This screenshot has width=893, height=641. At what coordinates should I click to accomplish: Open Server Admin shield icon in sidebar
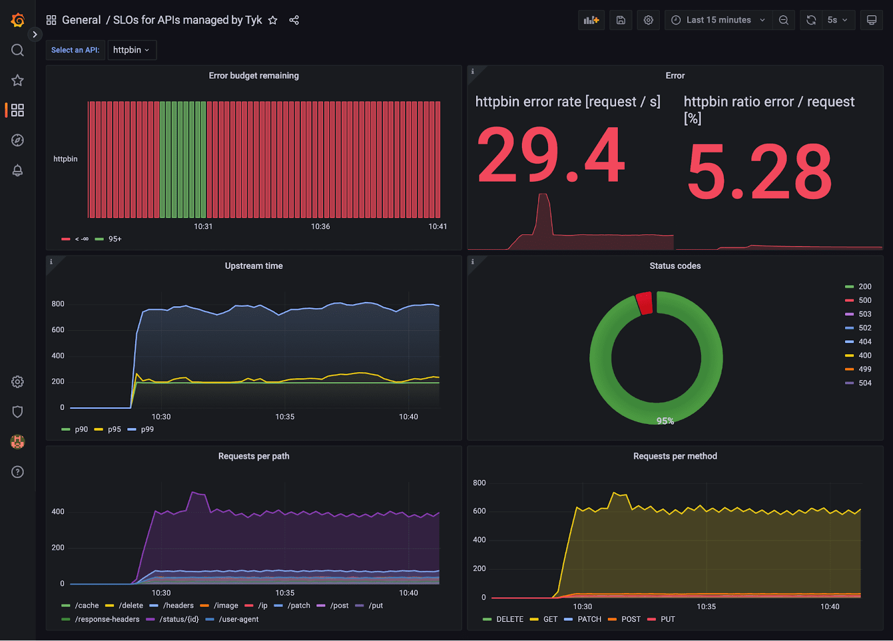pyautogui.click(x=17, y=412)
